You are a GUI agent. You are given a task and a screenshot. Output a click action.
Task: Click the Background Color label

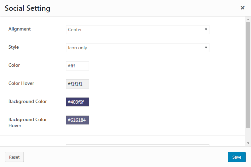pos(28,102)
